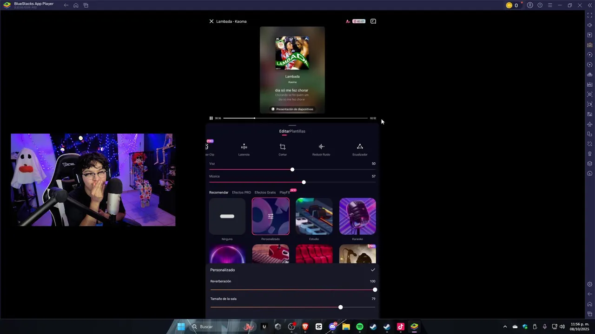
Task: Choose the Estudio effect
Action: pos(314,216)
